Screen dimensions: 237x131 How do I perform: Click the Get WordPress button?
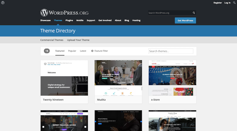(185, 20)
